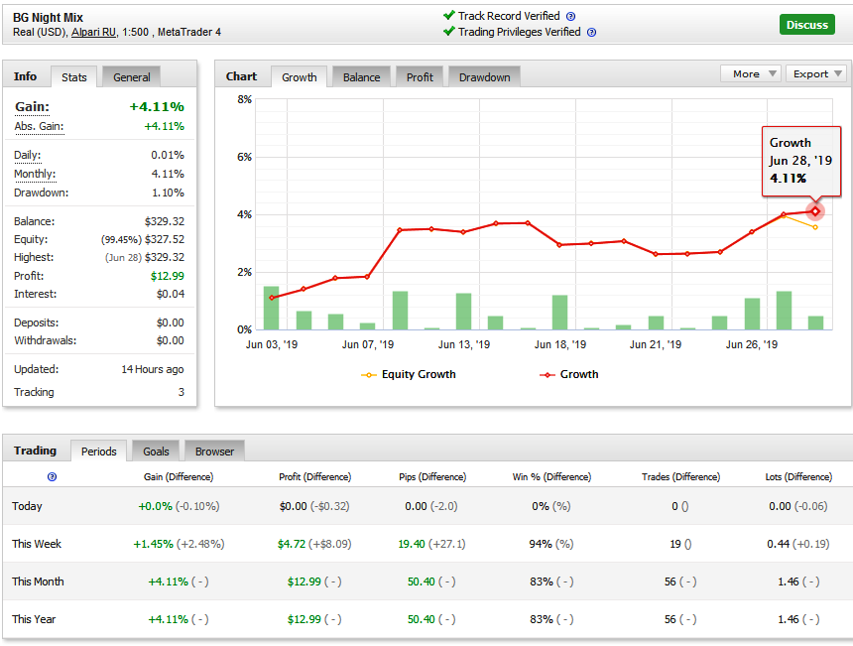
Task: Click the This Year row label
Action: [34, 619]
